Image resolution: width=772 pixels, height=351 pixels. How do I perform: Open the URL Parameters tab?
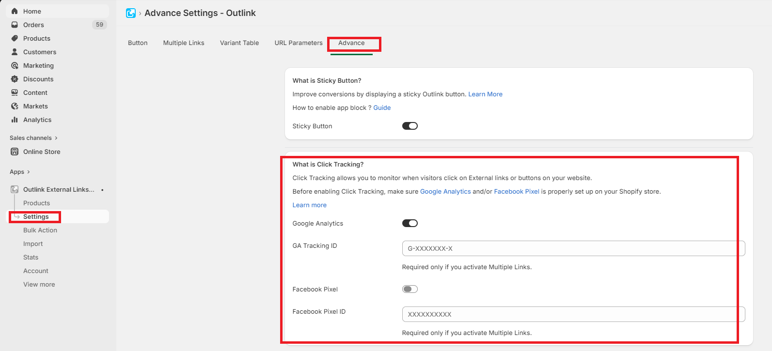(x=299, y=43)
